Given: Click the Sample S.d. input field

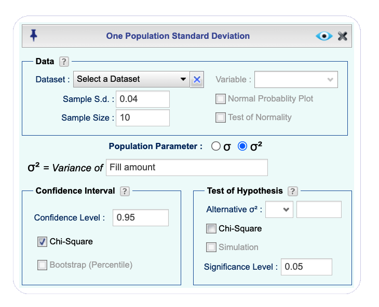Looking at the screenshot, I should [x=143, y=99].
